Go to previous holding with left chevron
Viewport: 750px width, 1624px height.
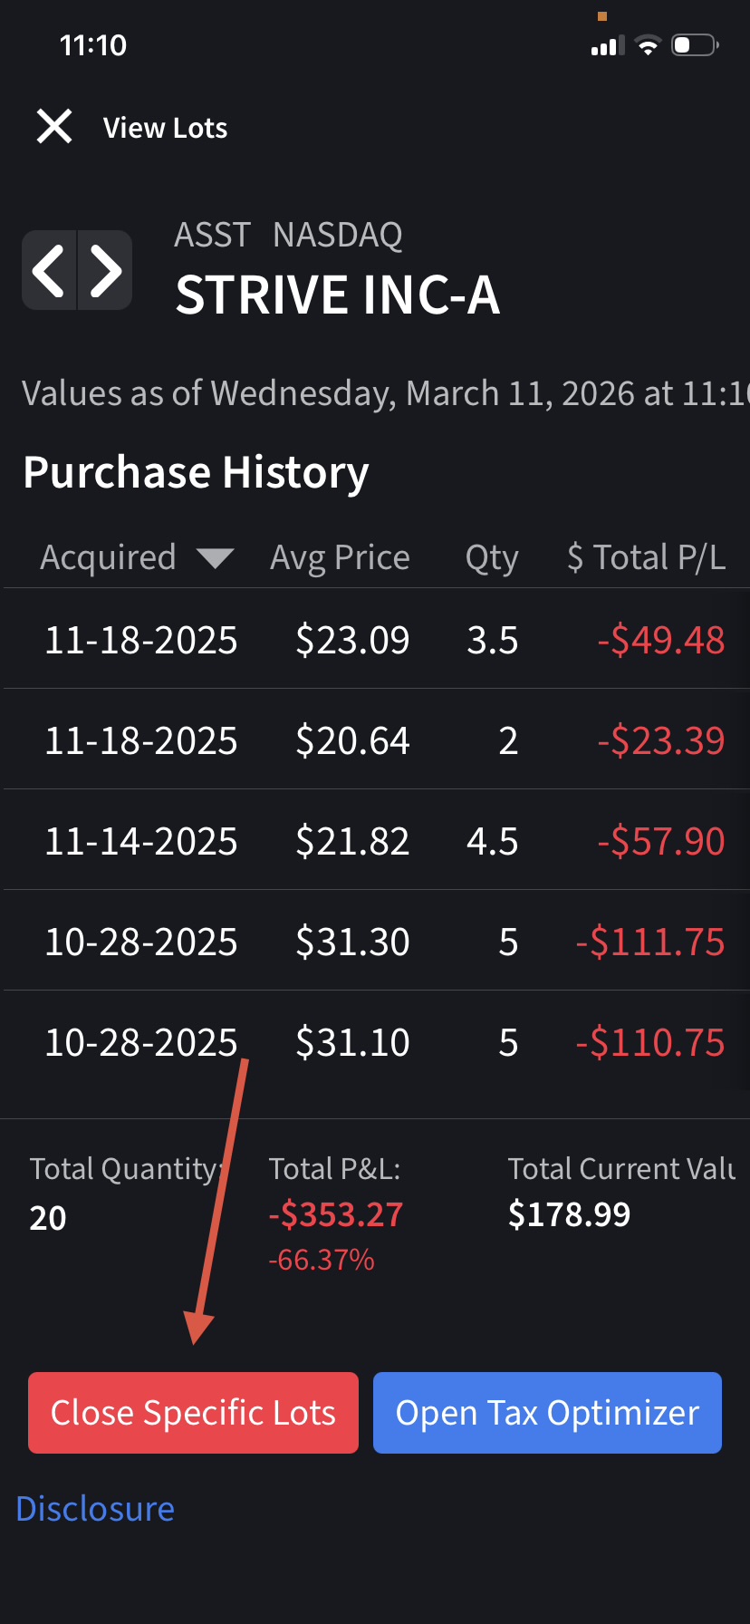pos(49,270)
